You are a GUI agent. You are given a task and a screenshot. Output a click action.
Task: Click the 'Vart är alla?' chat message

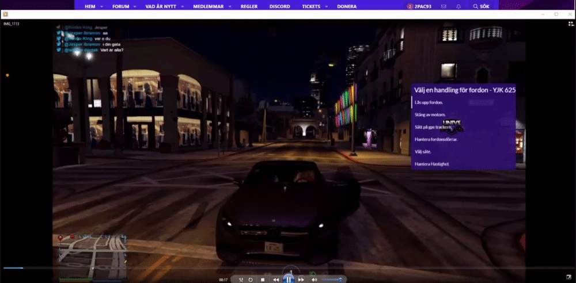(x=112, y=50)
